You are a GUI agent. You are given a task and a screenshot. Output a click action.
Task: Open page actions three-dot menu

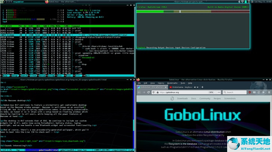219,92
